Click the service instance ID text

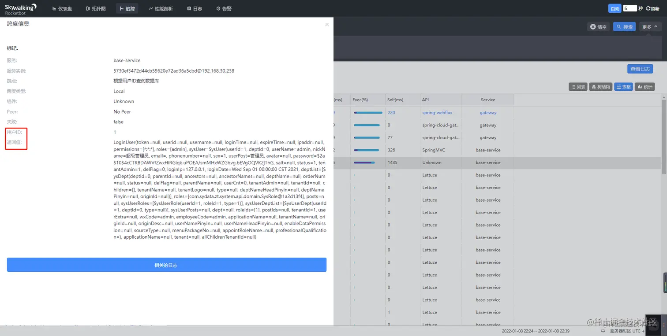(x=174, y=71)
